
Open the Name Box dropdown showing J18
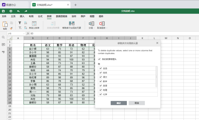(x=24, y=34)
